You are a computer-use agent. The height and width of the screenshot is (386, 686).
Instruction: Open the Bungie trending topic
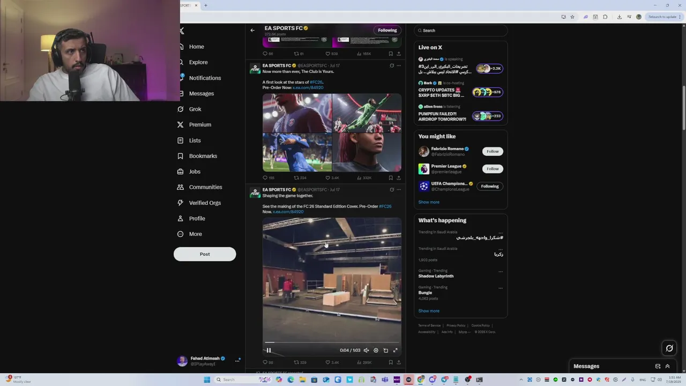425,293
